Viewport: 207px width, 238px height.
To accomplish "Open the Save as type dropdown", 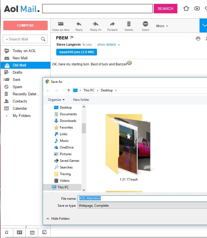I will (142, 206).
